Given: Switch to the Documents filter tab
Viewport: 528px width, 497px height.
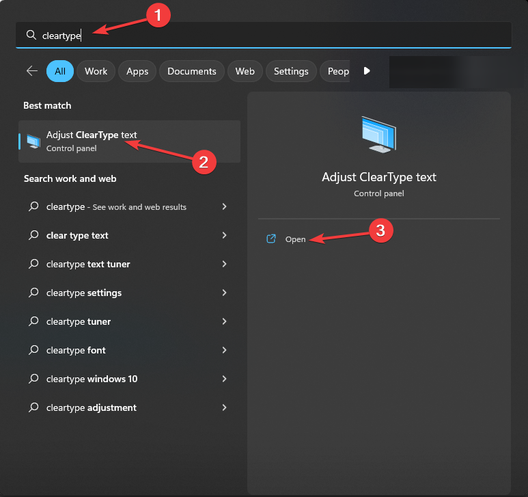Looking at the screenshot, I should tap(192, 71).
